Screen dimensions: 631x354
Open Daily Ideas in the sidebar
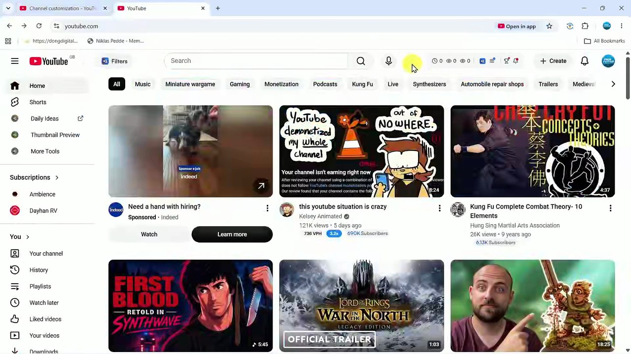point(47,118)
